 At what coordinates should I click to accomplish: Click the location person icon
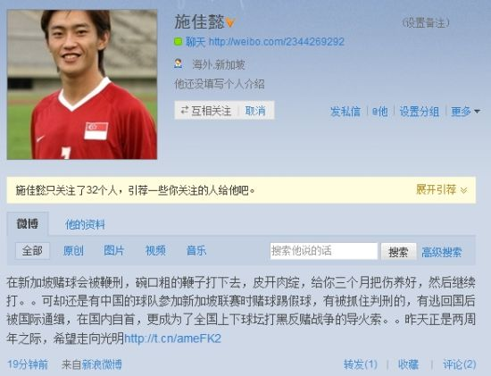click(179, 63)
